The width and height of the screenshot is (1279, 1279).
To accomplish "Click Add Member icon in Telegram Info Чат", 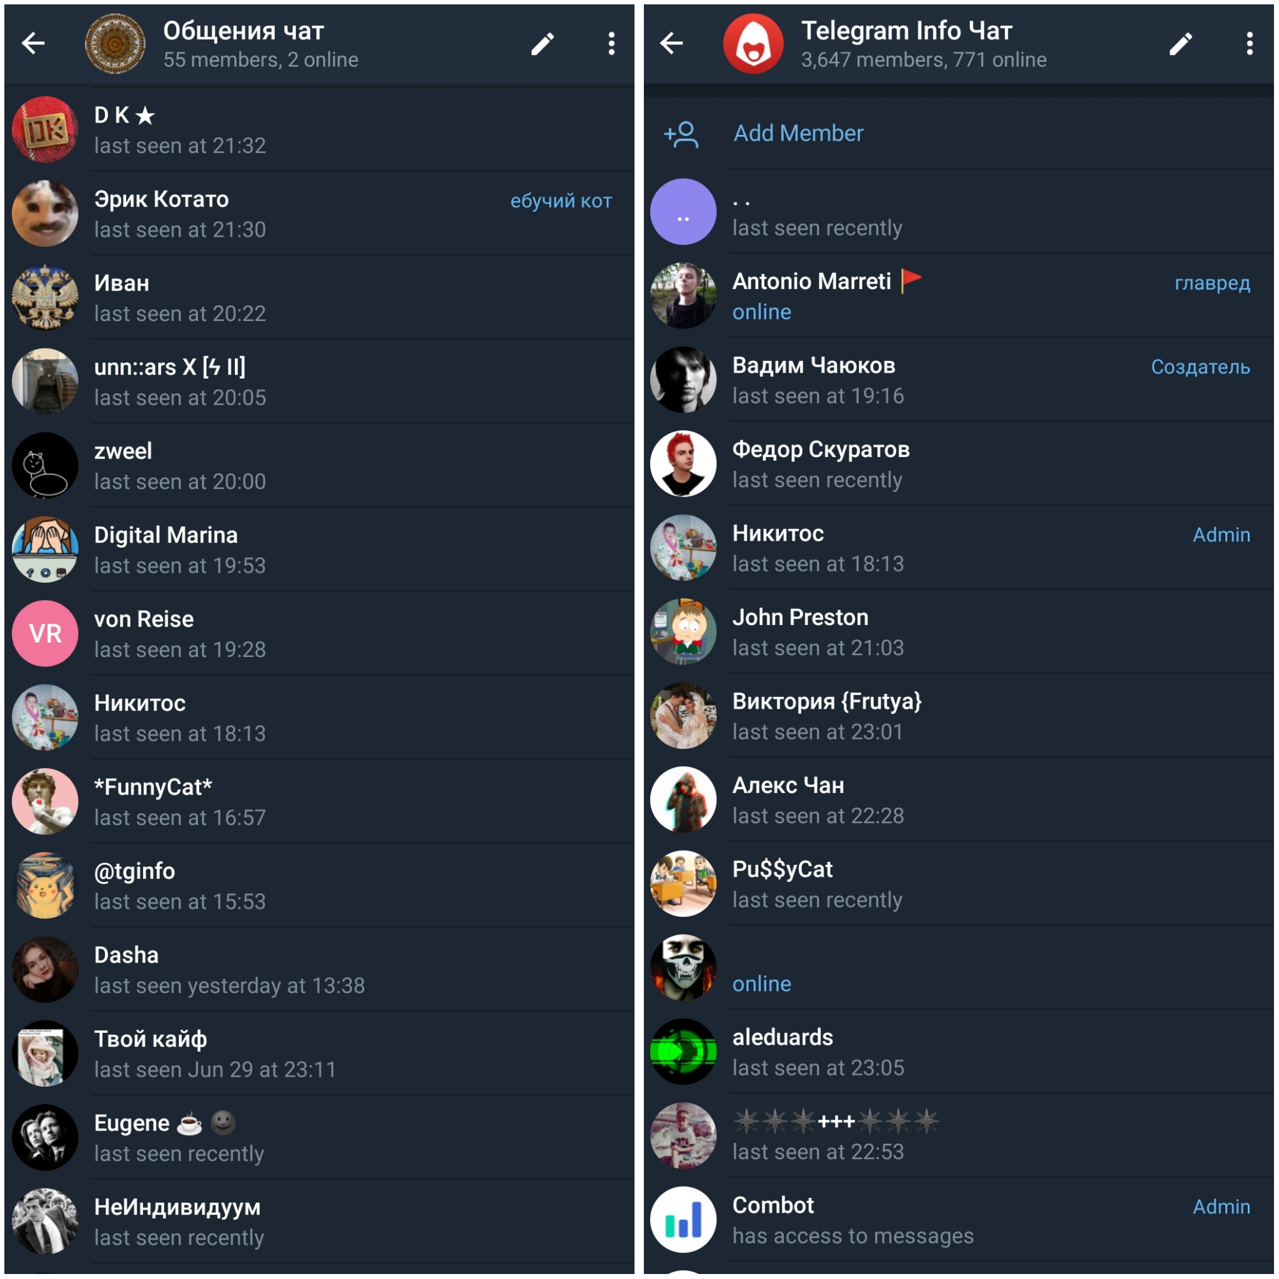I will pos(683,131).
